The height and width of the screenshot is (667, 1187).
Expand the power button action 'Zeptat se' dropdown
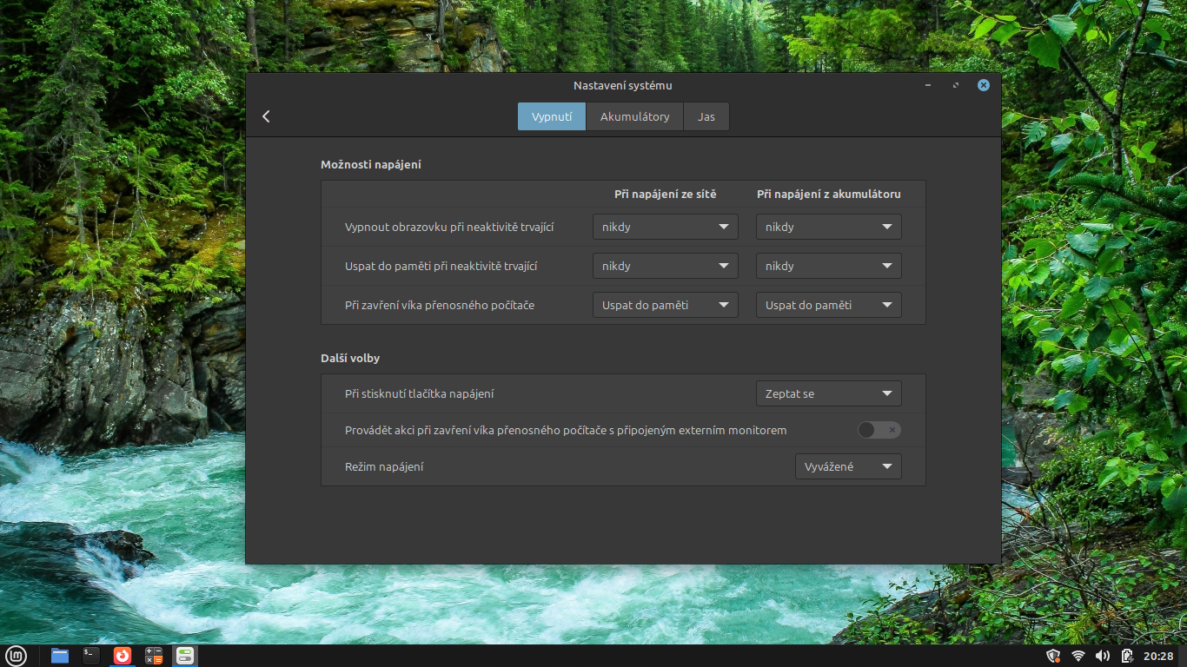tap(828, 393)
